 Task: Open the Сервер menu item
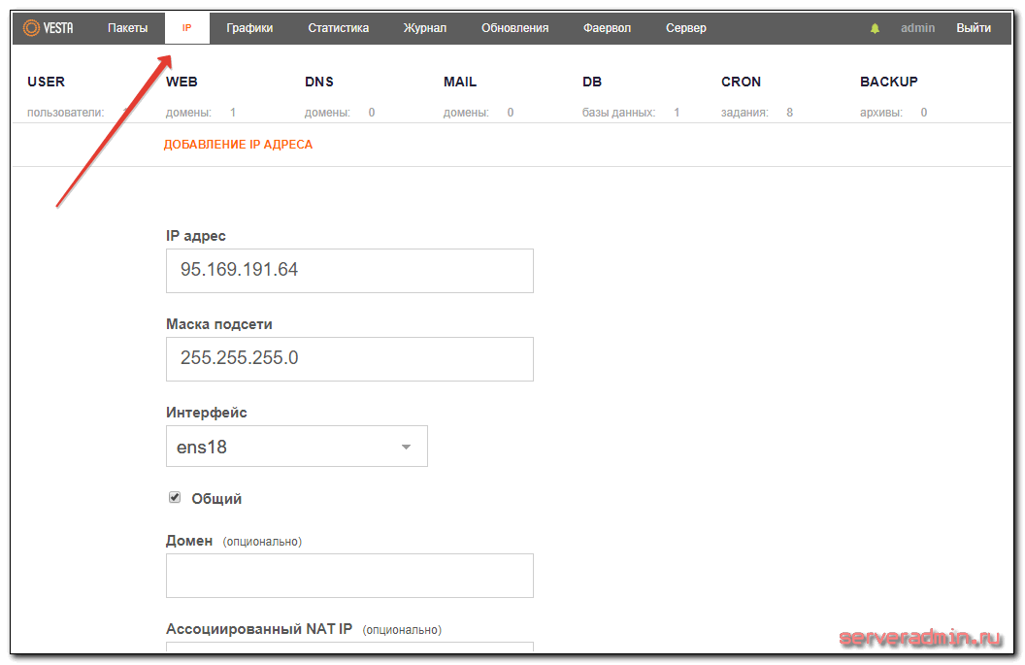coord(685,28)
